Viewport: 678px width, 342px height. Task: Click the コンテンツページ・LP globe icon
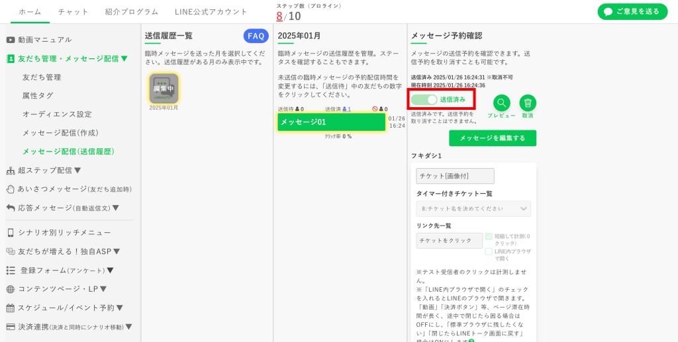coord(11,289)
